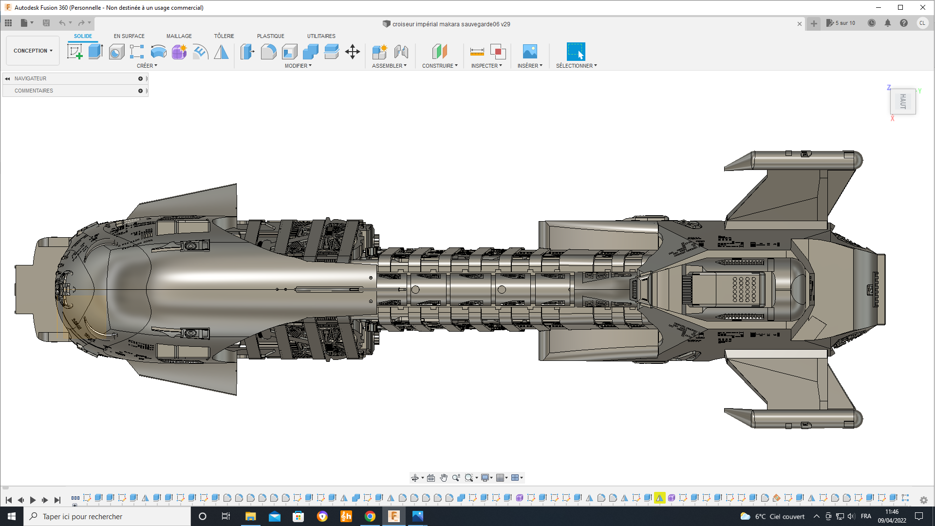Expand the Commentaires panel with plus icon

coord(140,91)
